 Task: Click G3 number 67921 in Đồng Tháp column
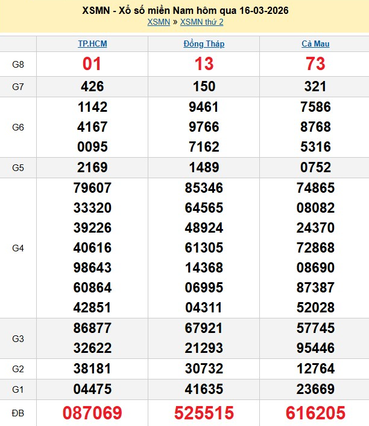pos(204,329)
